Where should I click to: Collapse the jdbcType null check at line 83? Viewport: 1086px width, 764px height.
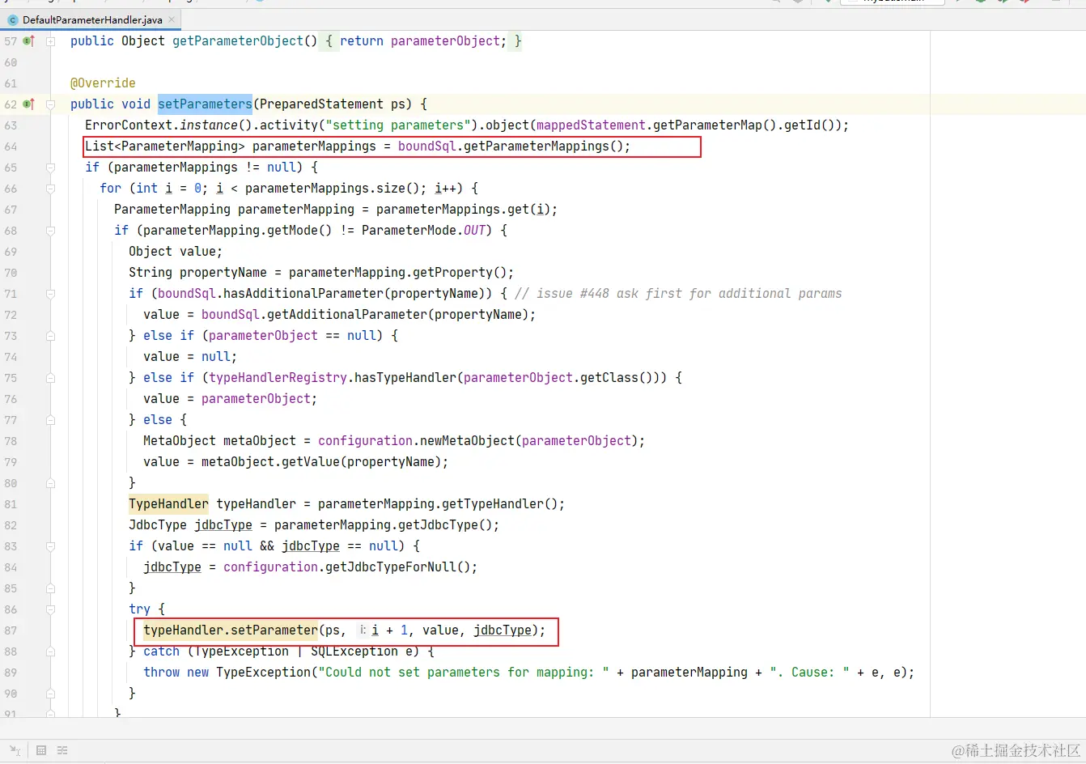pos(51,545)
